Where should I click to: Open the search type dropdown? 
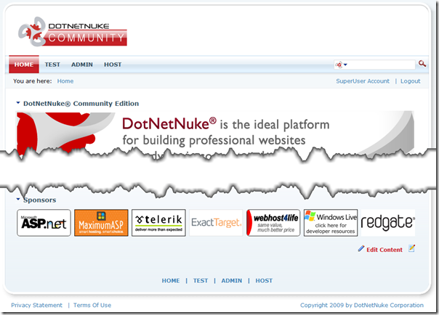[x=341, y=65]
